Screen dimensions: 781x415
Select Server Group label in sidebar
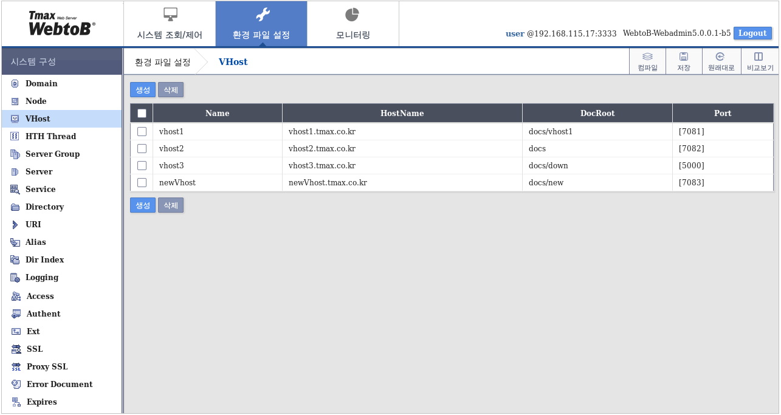point(52,154)
